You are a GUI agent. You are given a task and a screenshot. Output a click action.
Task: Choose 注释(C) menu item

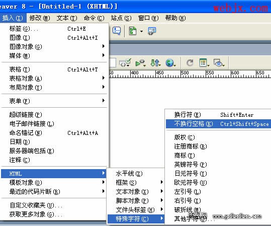[x=55, y=160]
